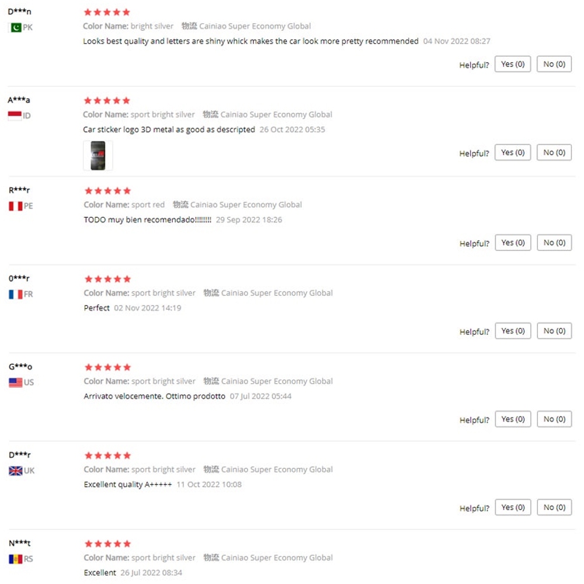Click the Pakistan flag icon for D***n
584x584 pixels.
[15, 27]
